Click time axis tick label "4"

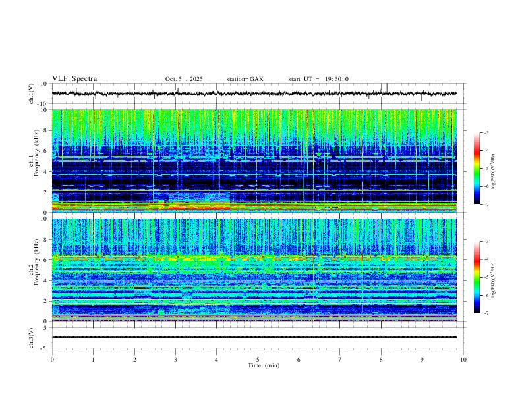[216, 360]
